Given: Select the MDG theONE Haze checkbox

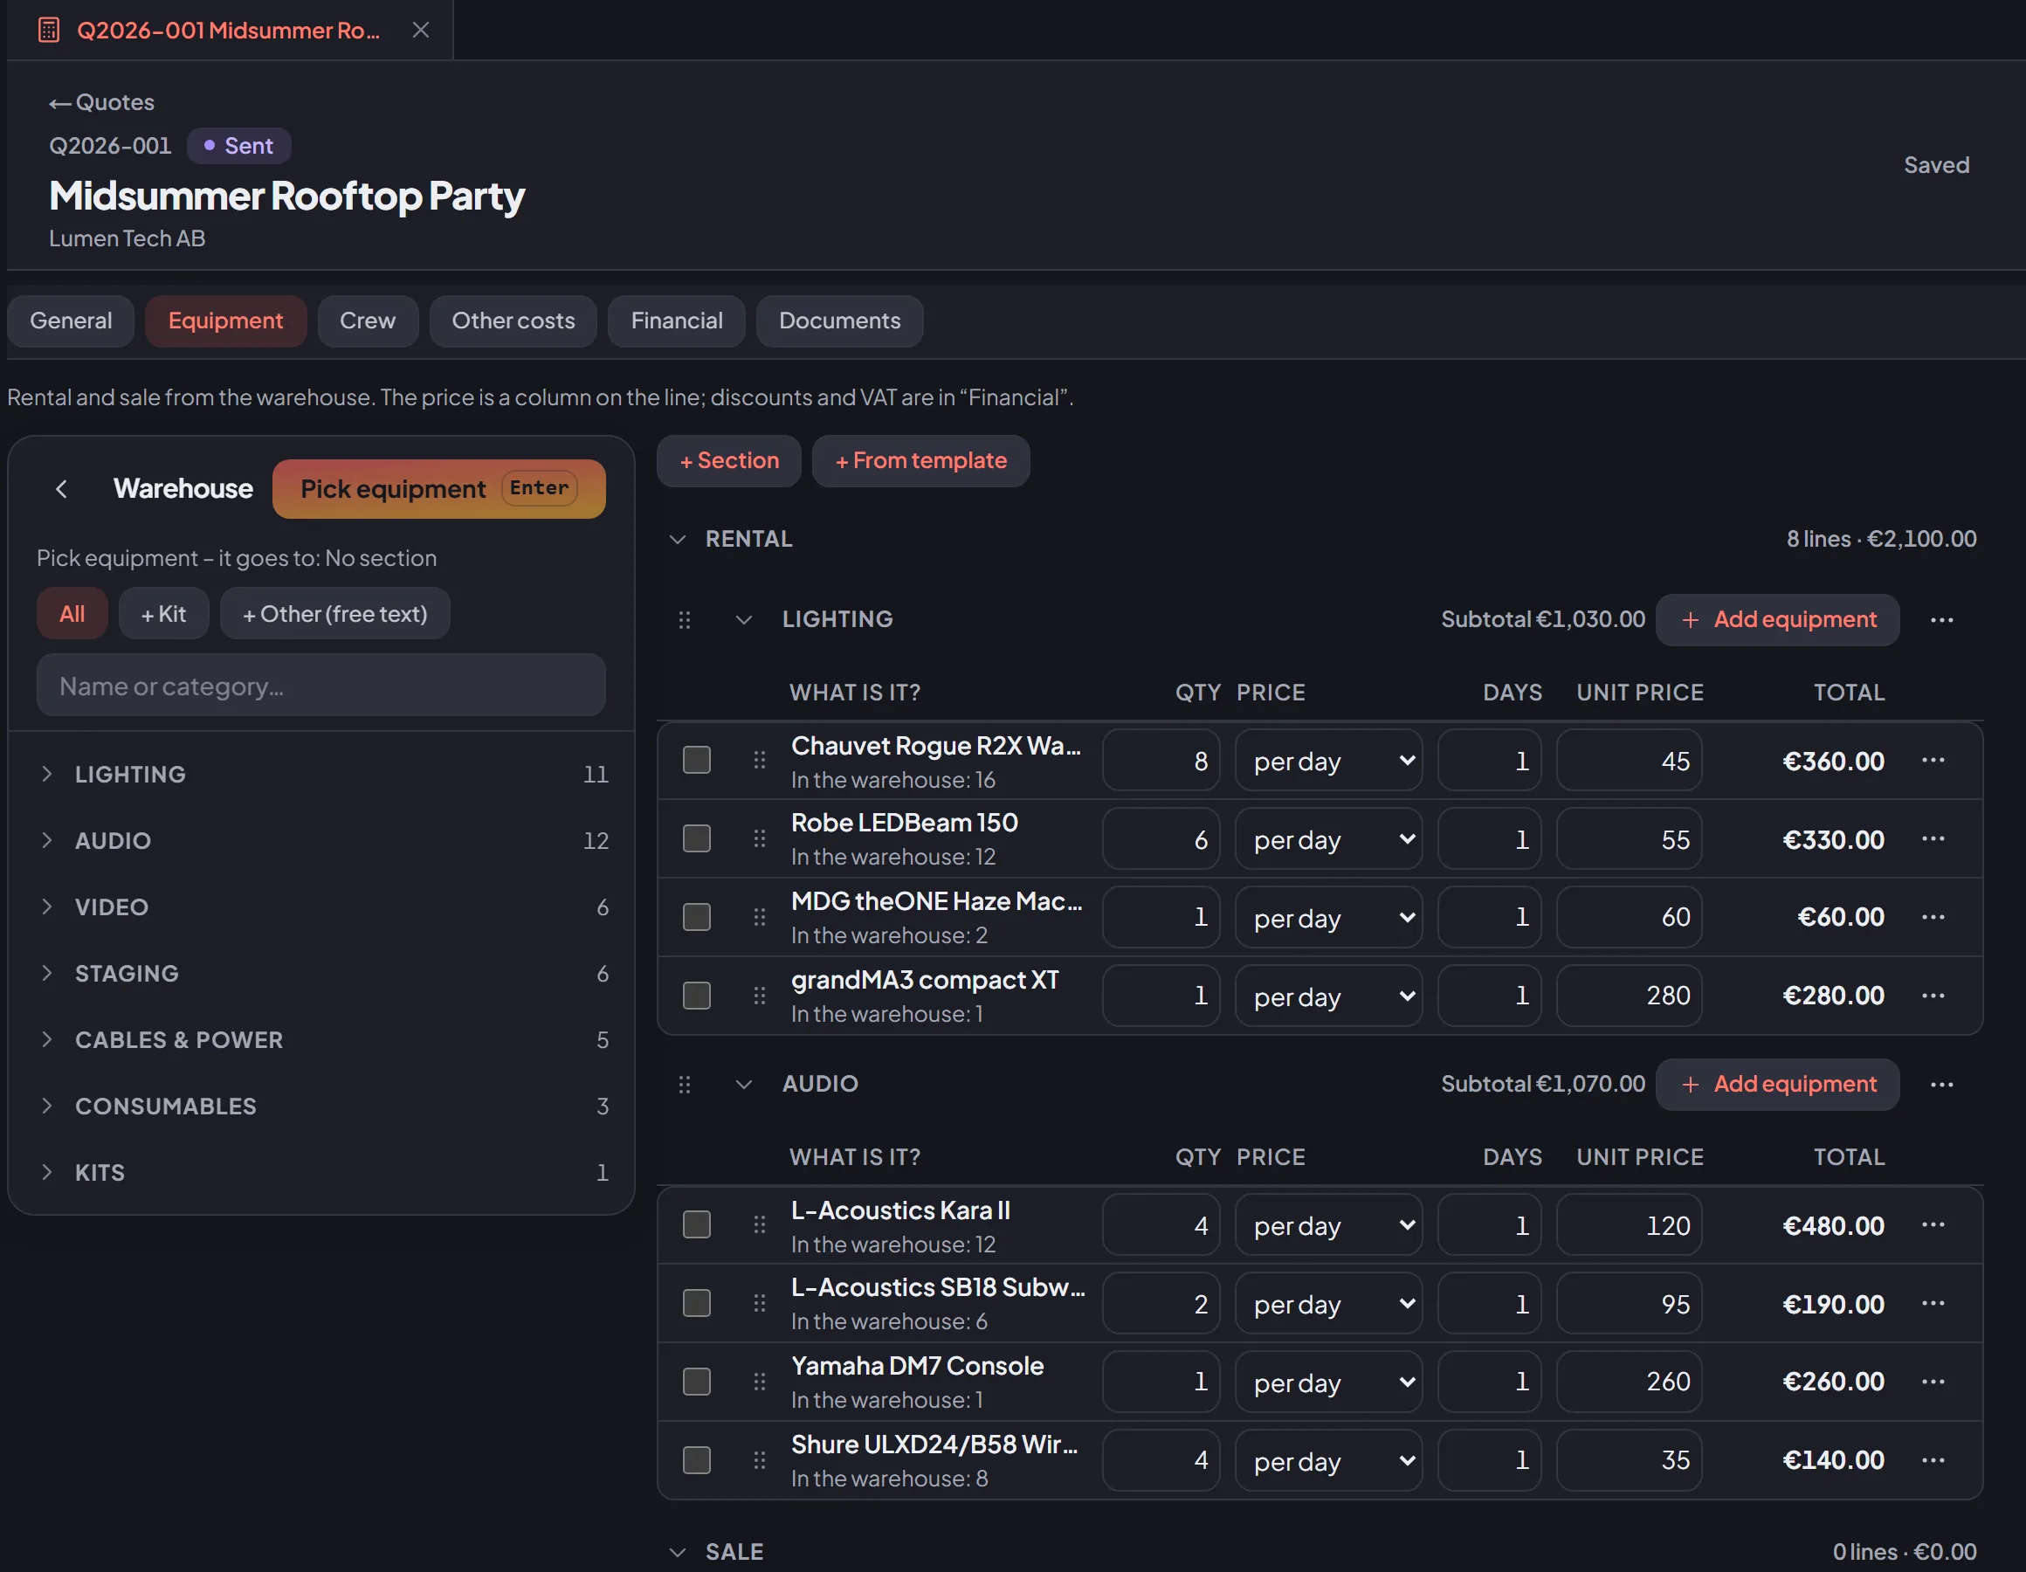Looking at the screenshot, I should tap(697, 917).
